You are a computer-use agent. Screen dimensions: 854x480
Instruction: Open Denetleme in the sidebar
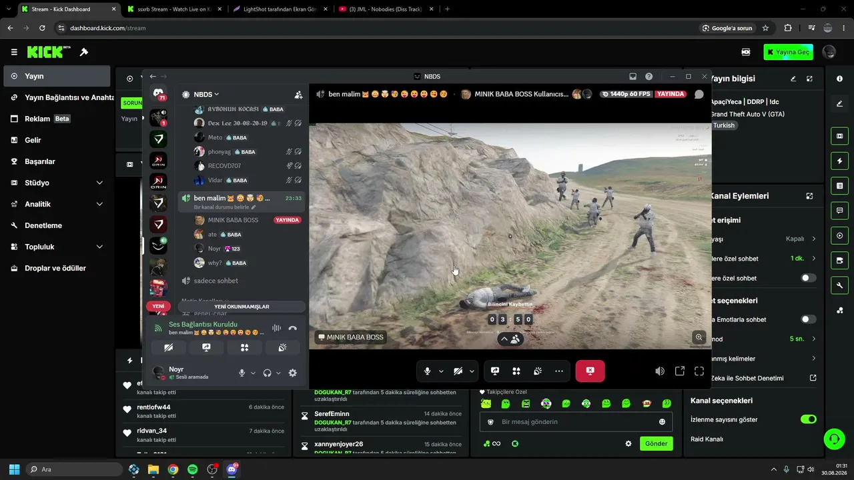pyautogui.click(x=57, y=225)
